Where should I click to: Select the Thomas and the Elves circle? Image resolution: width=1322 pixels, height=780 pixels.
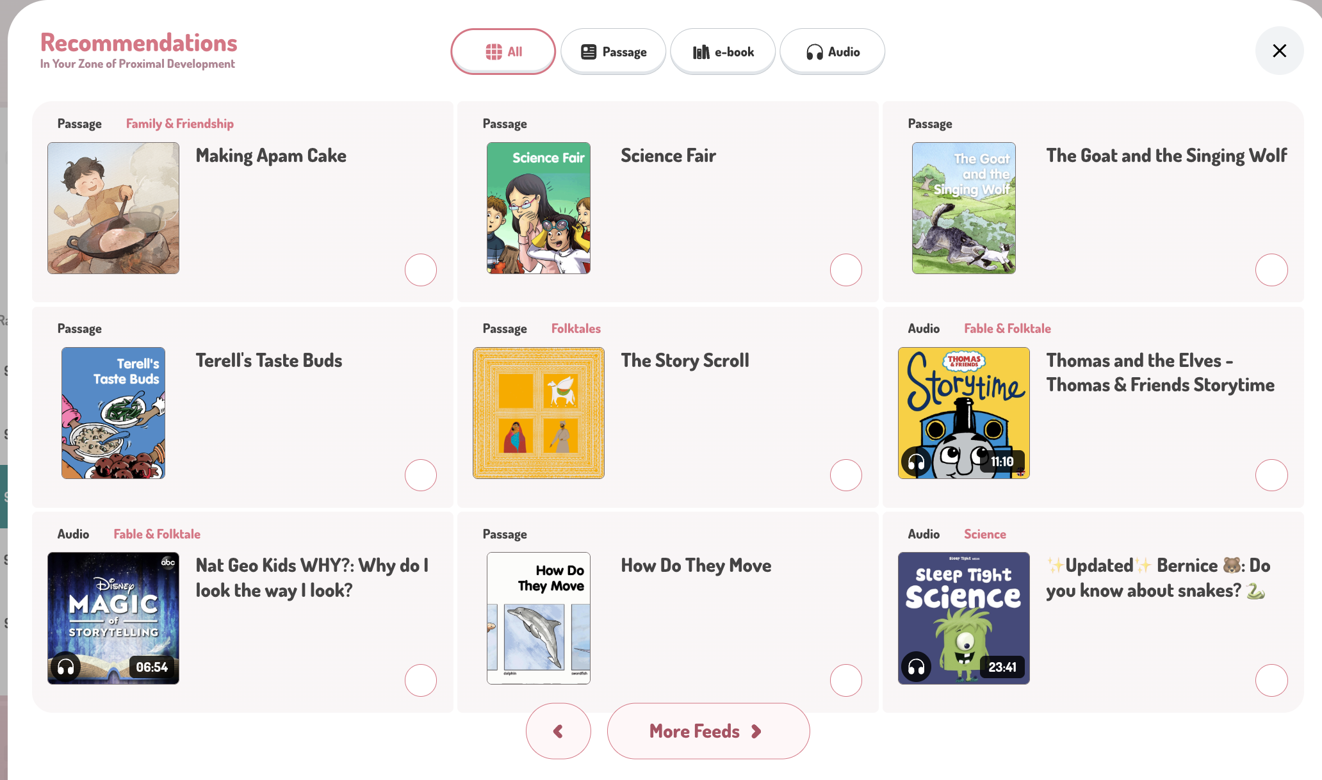click(1271, 475)
